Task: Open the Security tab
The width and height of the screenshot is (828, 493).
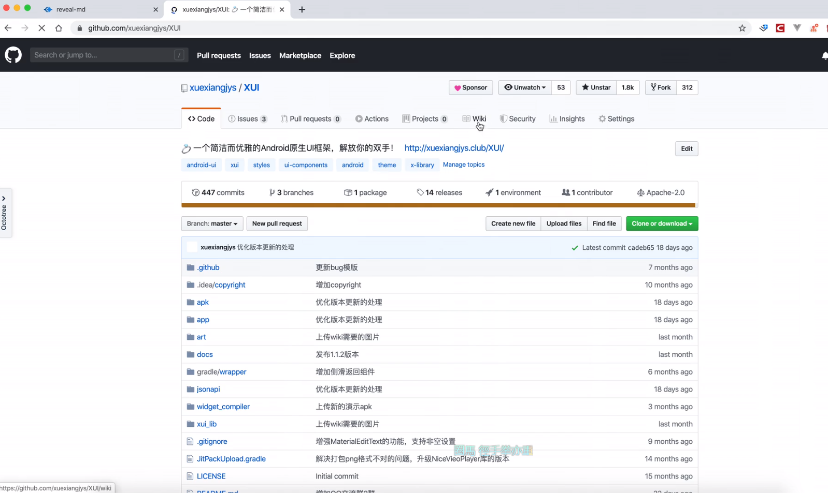Action: 517,118
